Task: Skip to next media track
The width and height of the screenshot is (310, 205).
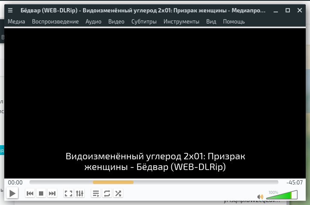Action: click(x=52, y=193)
